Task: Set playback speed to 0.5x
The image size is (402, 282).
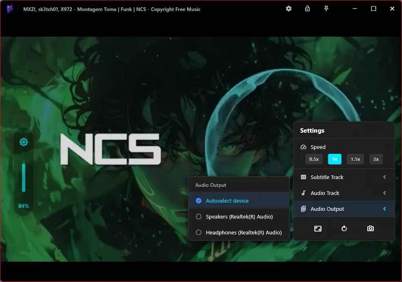Action: pos(314,159)
